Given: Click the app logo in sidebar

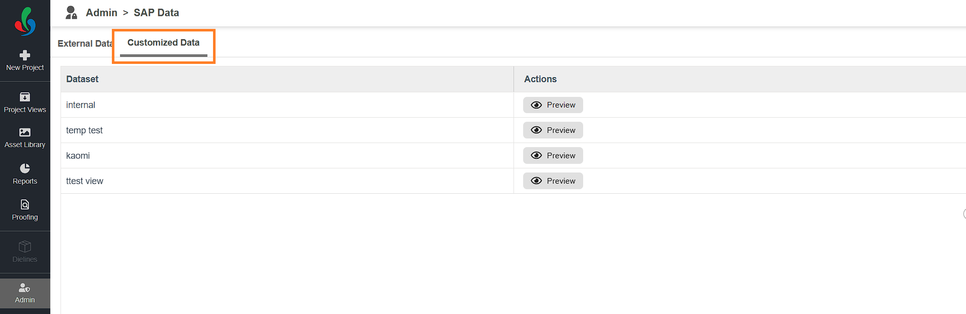Looking at the screenshot, I should tap(25, 21).
